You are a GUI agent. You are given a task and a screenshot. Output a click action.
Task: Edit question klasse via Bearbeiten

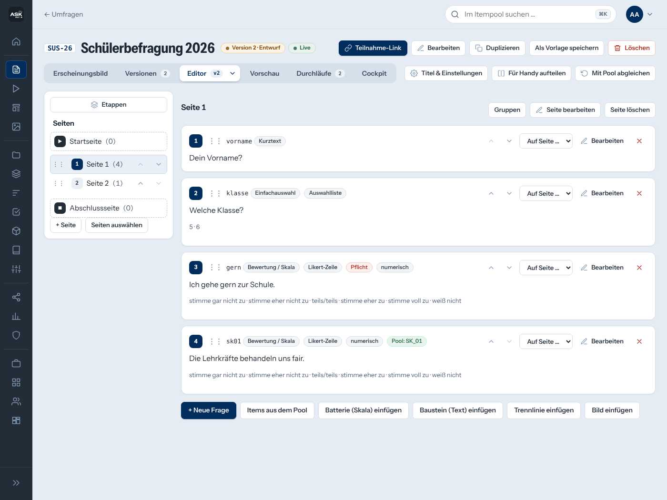click(x=602, y=193)
